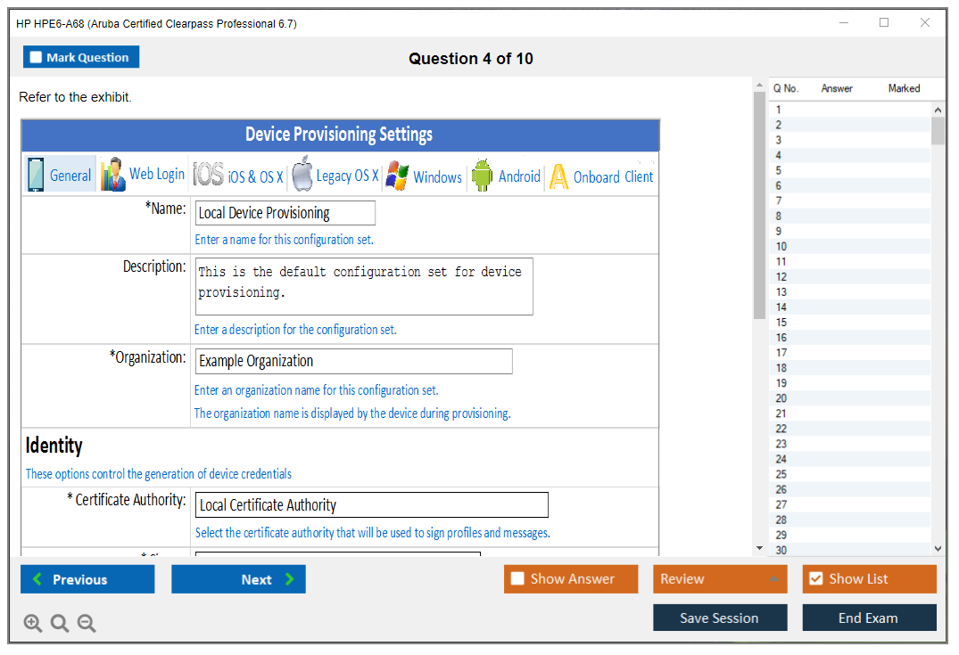Click the Organization name input field
Image resolution: width=959 pixels, height=655 pixels.
coord(353,362)
